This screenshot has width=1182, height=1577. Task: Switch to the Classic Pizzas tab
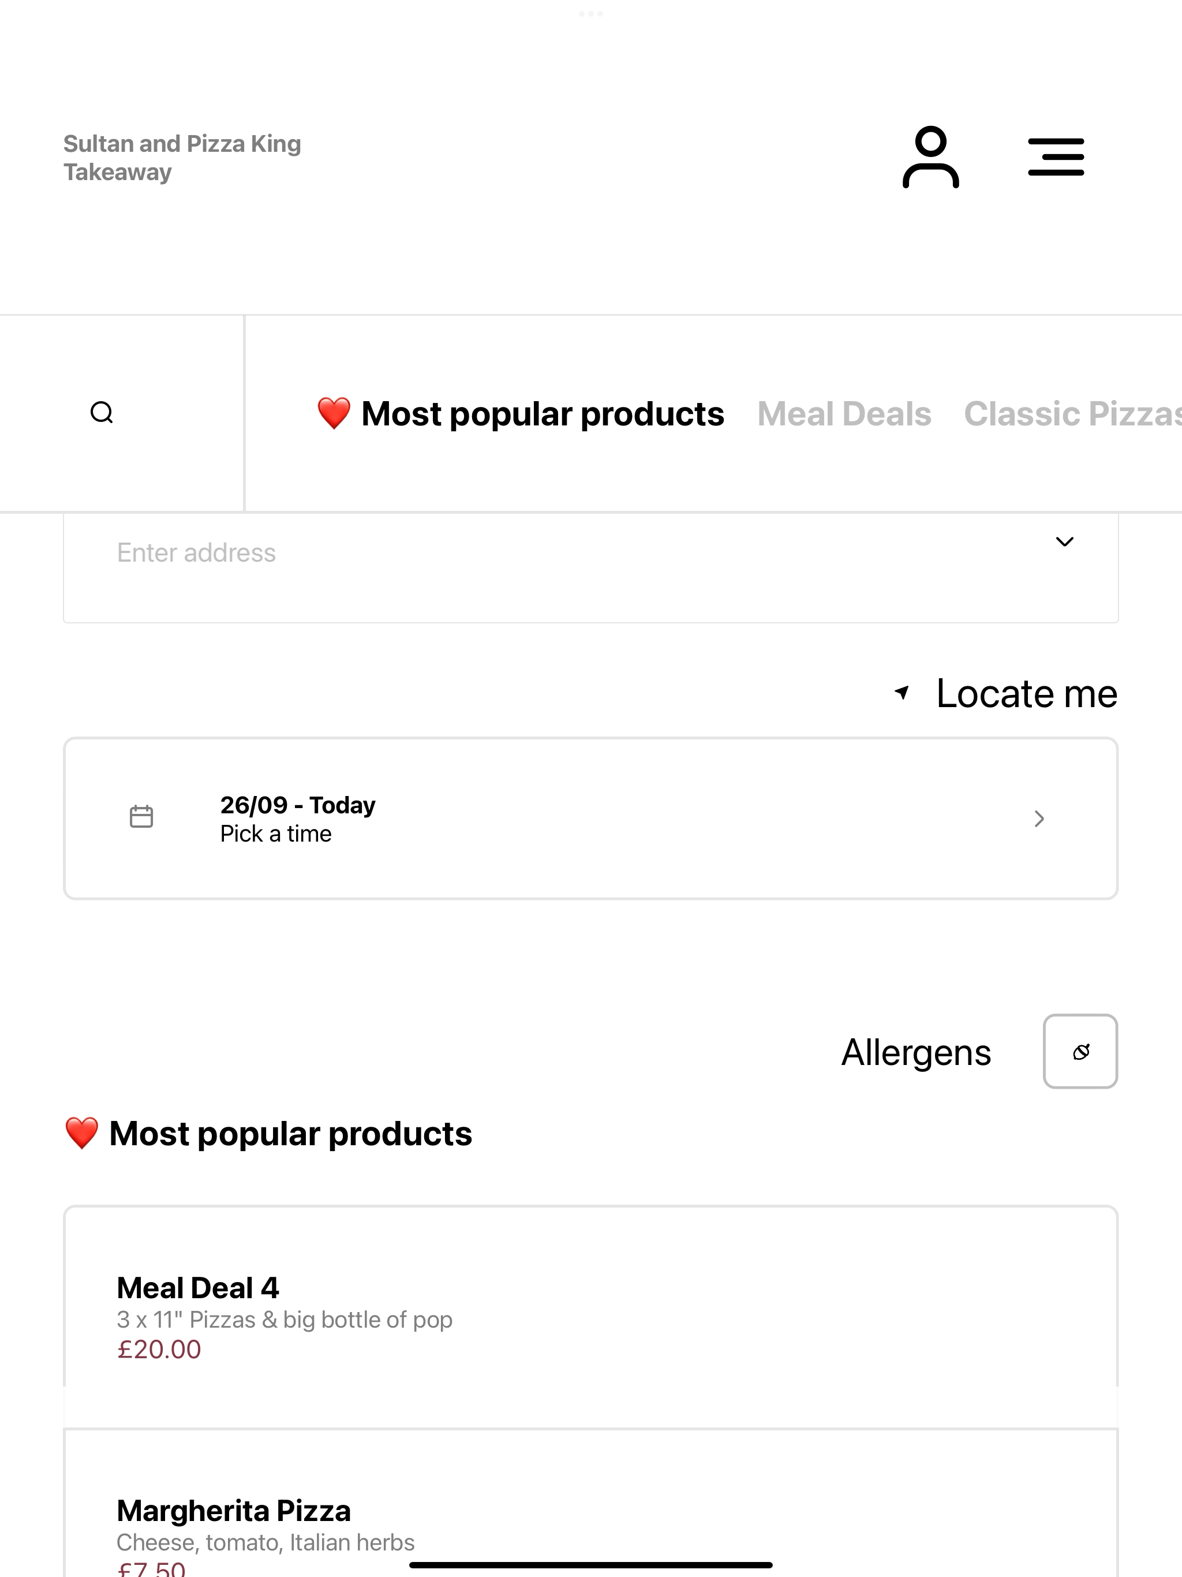coord(1072,414)
